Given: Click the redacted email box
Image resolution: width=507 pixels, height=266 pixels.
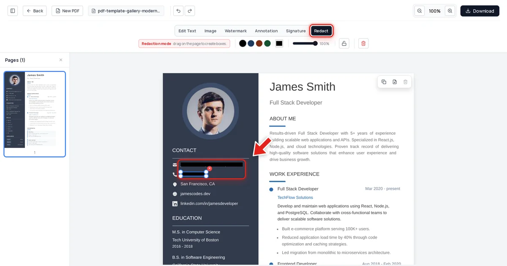Looking at the screenshot, I should (212, 164).
